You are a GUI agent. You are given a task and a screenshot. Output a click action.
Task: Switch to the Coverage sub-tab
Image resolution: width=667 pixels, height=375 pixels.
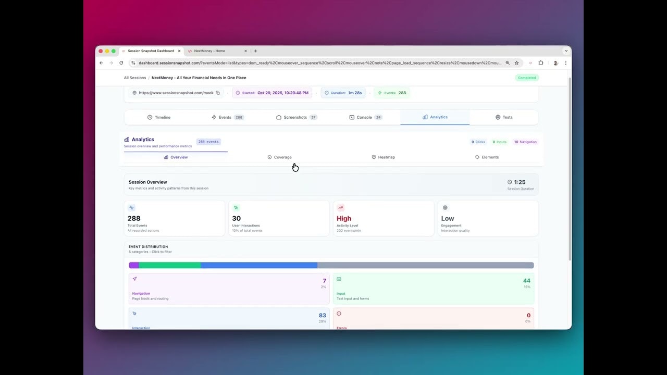[x=279, y=157]
